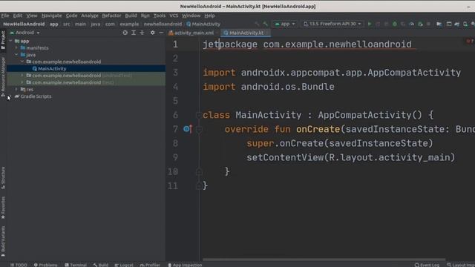
Task: Open Project panel gear options
Action: coord(152,33)
